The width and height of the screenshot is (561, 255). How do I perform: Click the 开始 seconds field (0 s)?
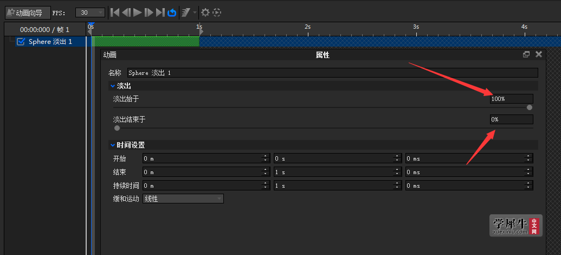pos(338,158)
